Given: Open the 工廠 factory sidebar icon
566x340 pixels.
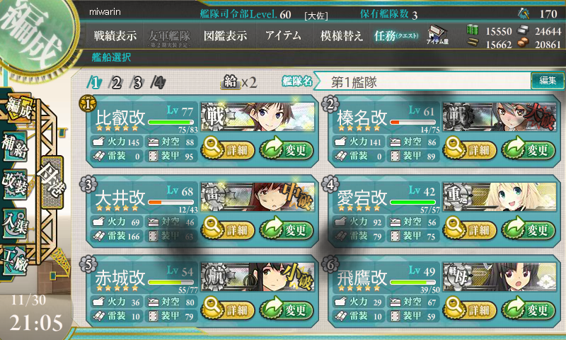Looking at the screenshot, I should pos(15,260).
